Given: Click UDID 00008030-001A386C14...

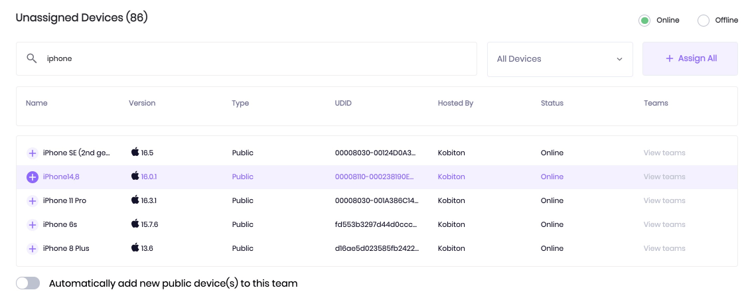Looking at the screenshot, I should click(x=377, y=200).
